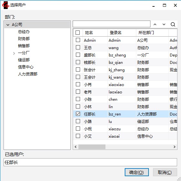
Task: Confirm selection with 确定(O) button
Action: (137, 172)
